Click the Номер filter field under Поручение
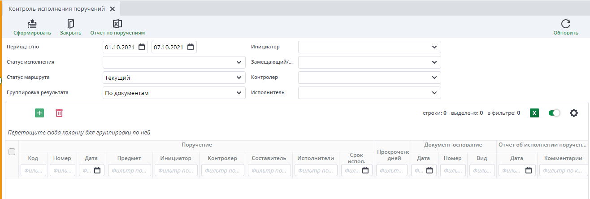Screen dimensions: 590x199 [x=62, y=170]
